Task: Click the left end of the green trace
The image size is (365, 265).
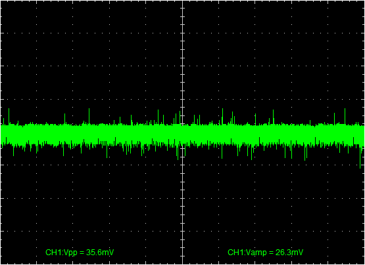Action: [x=2, y=134]
